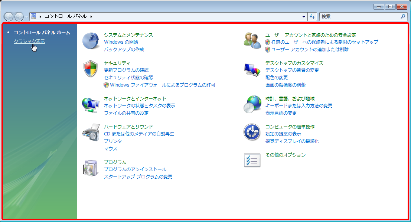Viewport: 411px width, 222px height.
Task: Click the search magnifier icon
Action: tap(403, 16)
